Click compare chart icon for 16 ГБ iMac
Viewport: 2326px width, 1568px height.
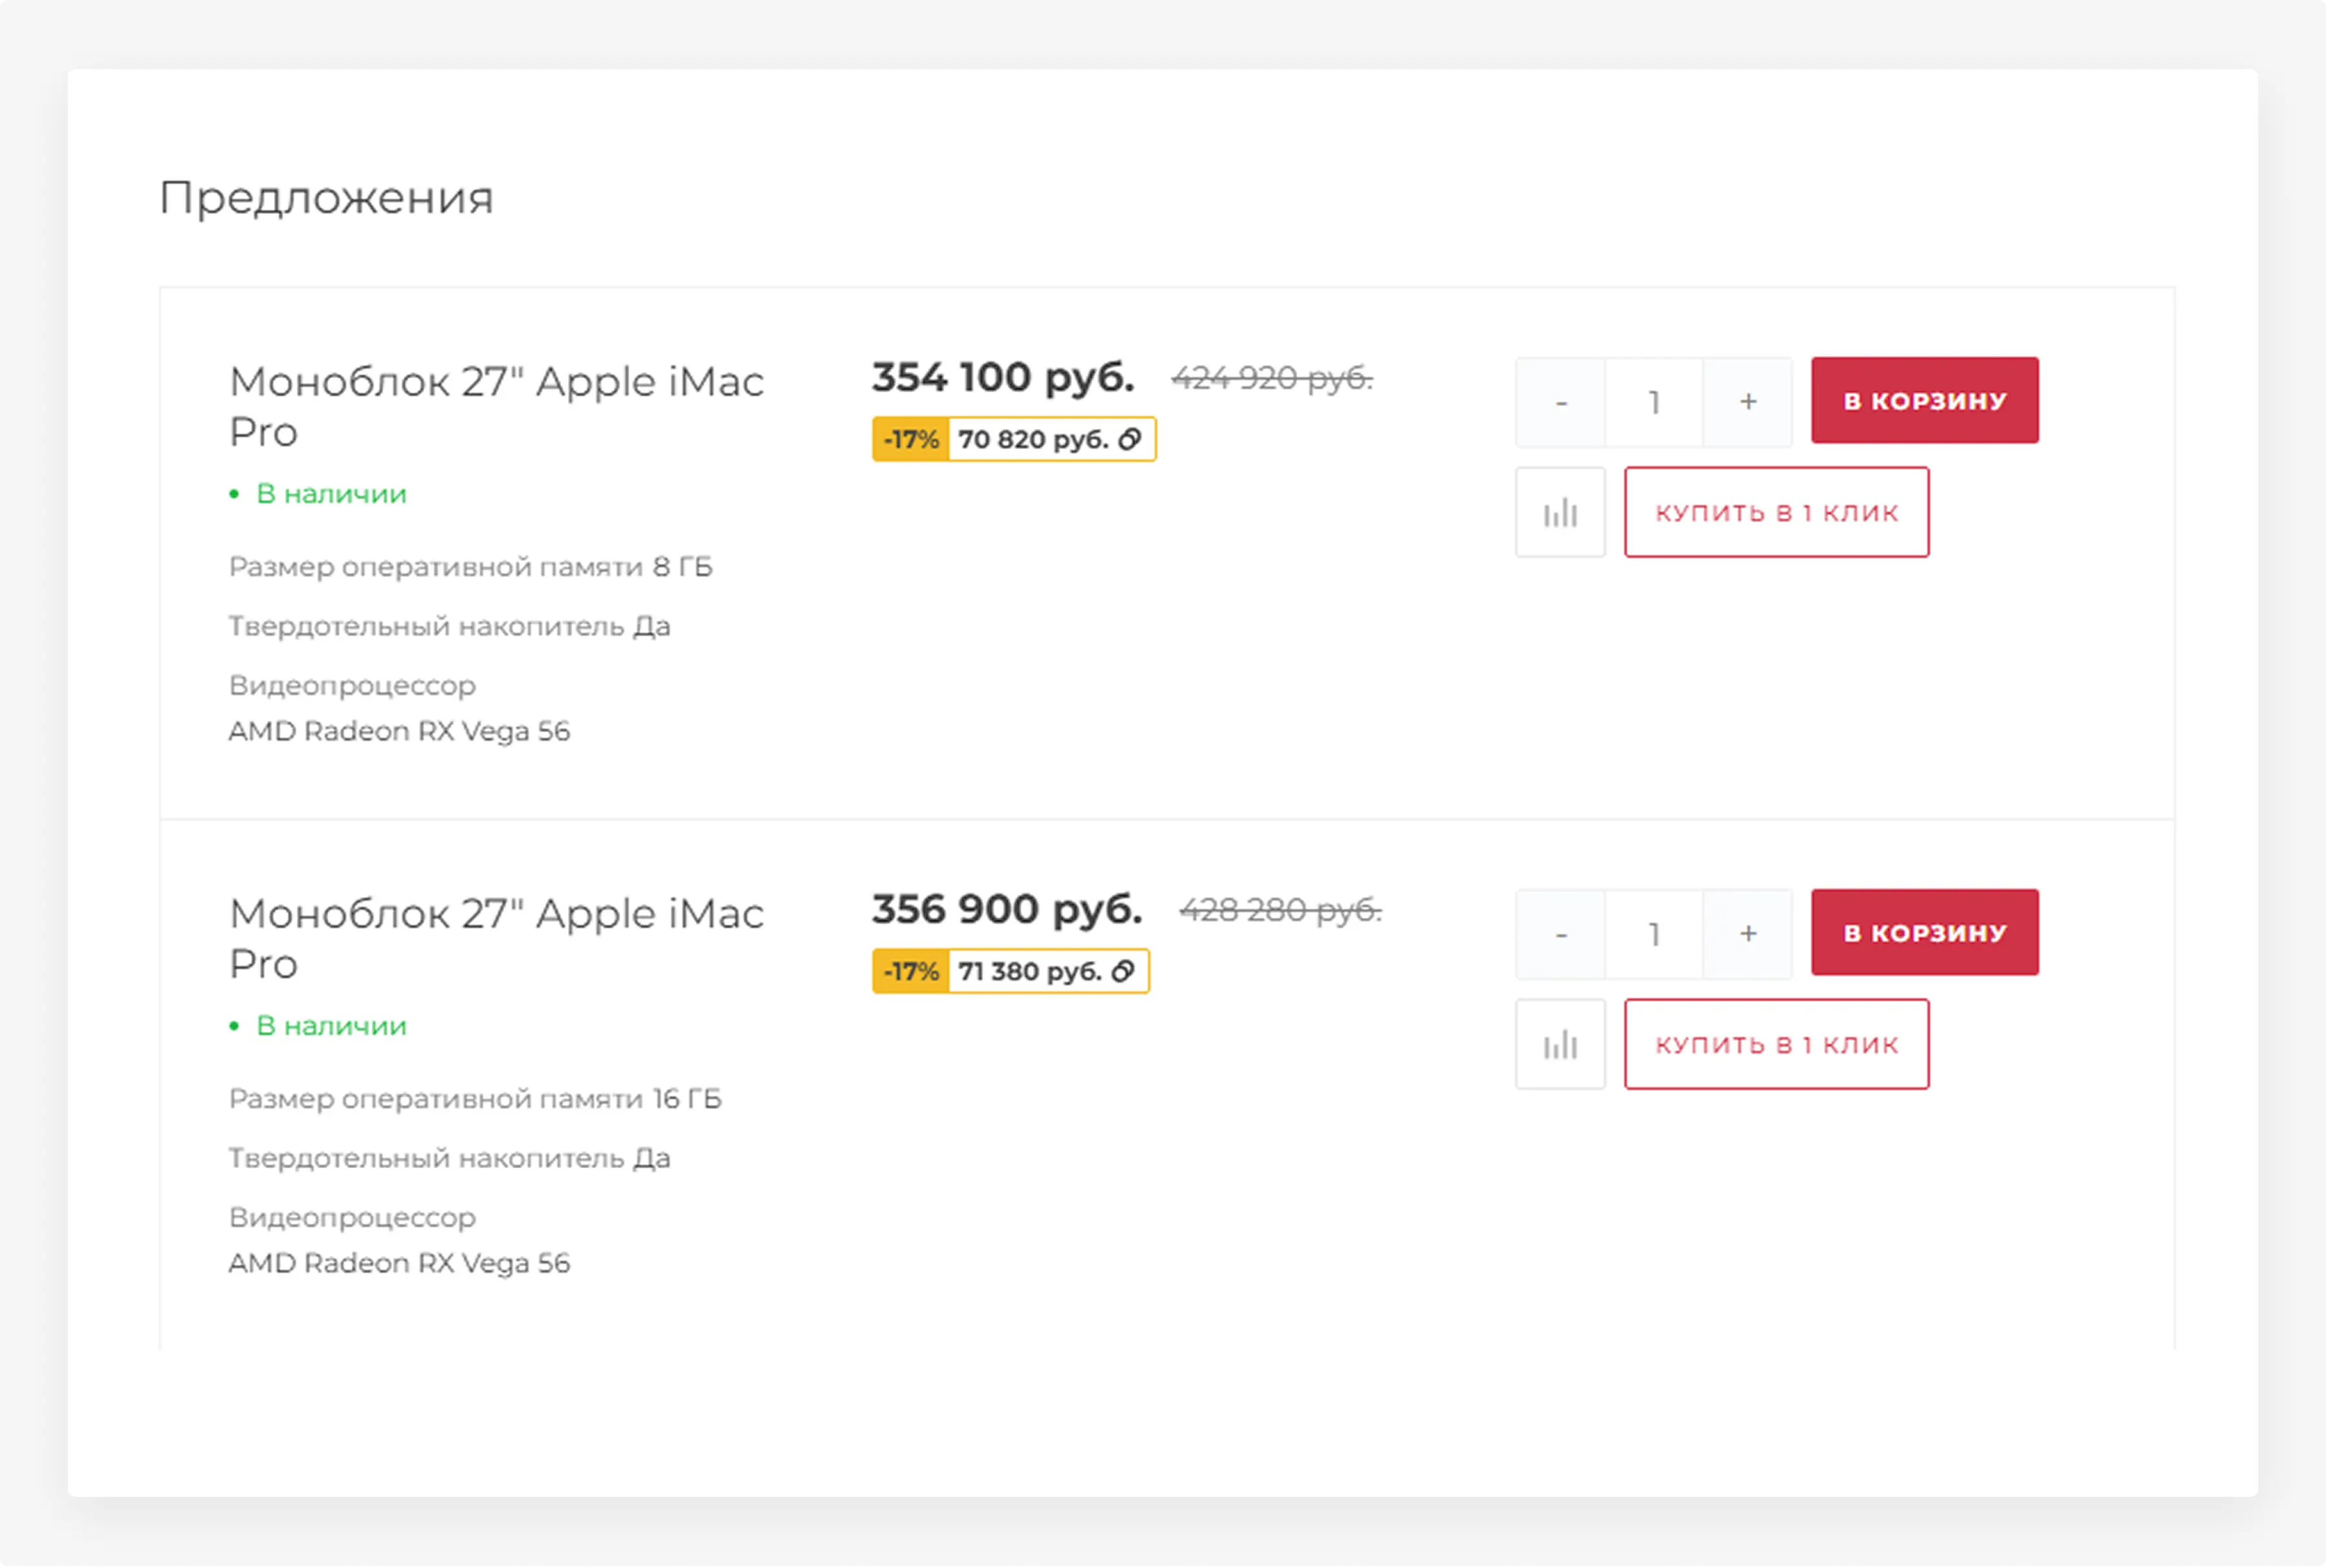[1560, 1045]
